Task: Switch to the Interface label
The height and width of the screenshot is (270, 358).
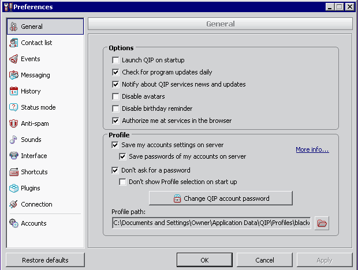Action: (34, 156)
